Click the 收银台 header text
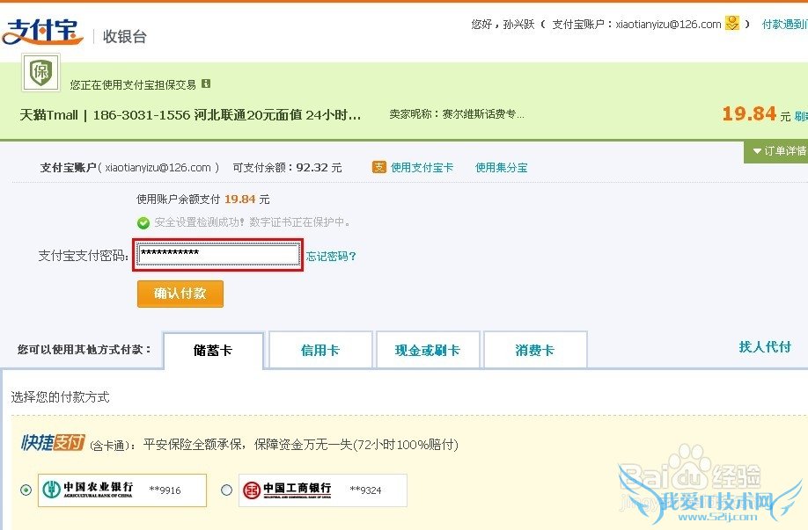This screenshot has width=808, height=530. pyautogui.click(x=125, y=36)
